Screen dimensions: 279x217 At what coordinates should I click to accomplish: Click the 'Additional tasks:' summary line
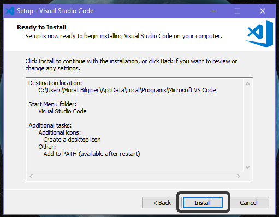50,125
